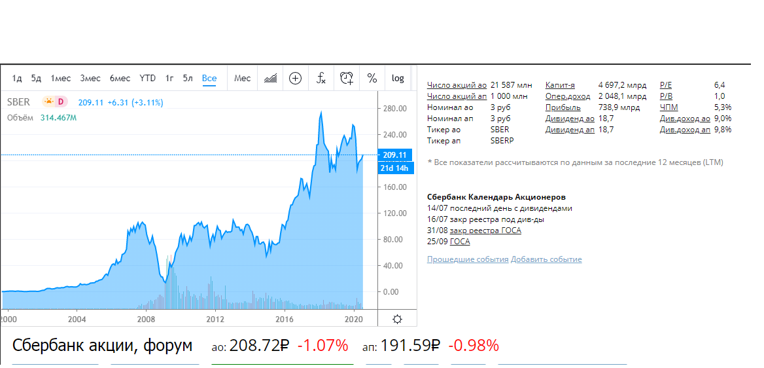764x368 pixels.
Task: Open the закр реестра ГОСА link
Action: (485, 230)
